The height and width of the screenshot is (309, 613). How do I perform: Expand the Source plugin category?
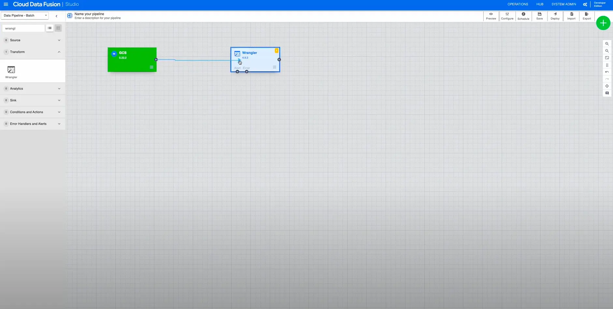point(33,40)
